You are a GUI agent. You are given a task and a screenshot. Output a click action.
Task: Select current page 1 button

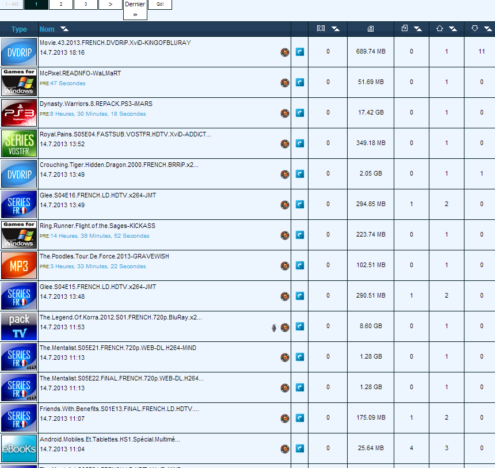tap(36, 5)
